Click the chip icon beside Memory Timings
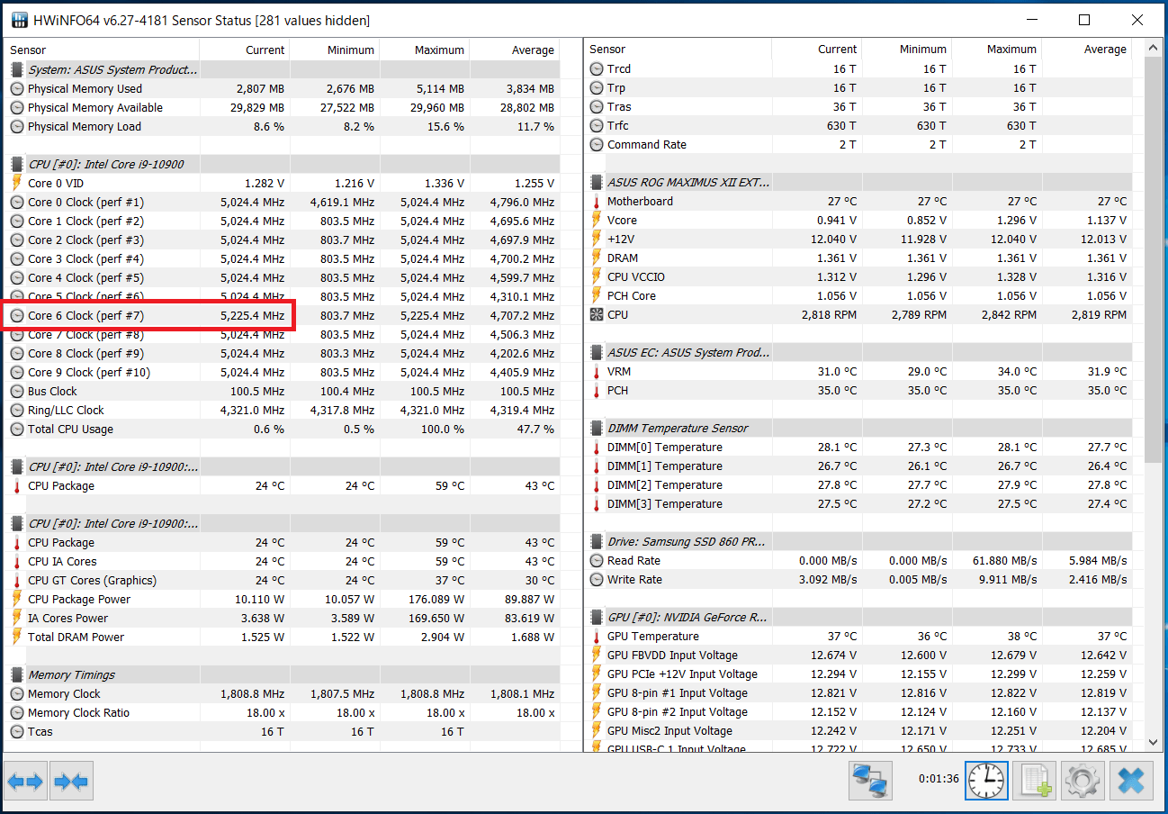 point(17,674)
